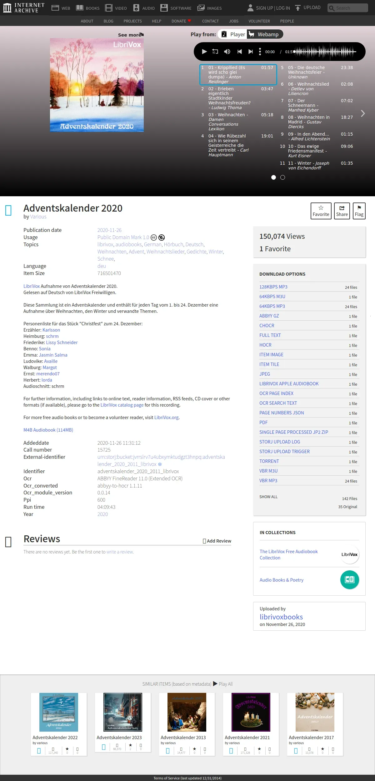The image size is (375, 781).
Task: Open the Help menu item
Action: point(157,21)
